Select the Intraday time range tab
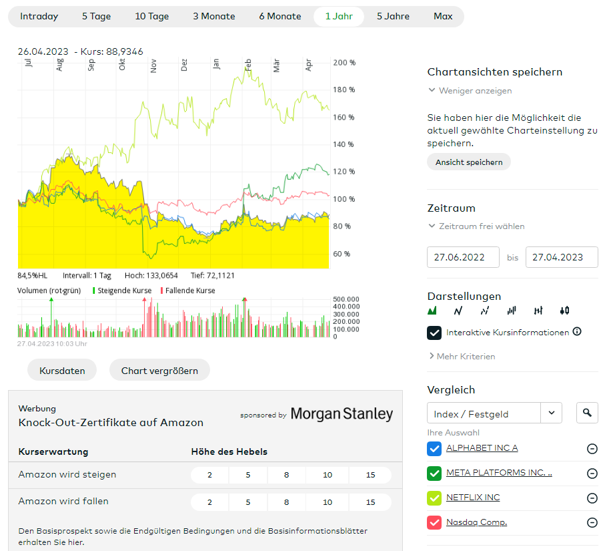This screenshot has width=611, height=551. pos(39,17)
